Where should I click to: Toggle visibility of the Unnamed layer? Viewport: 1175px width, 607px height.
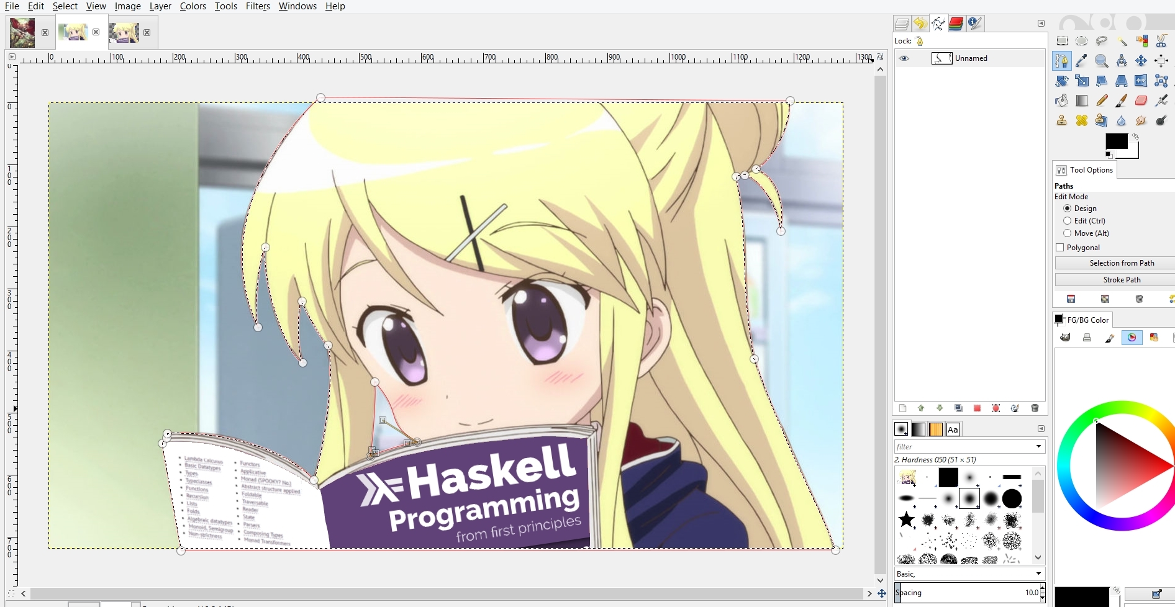click(904, 58)
